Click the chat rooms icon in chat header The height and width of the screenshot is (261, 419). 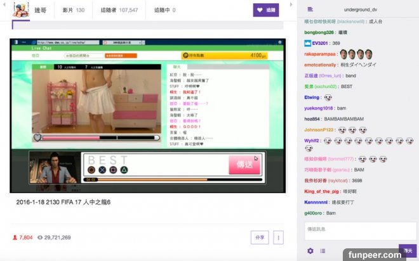pos(310,10)
